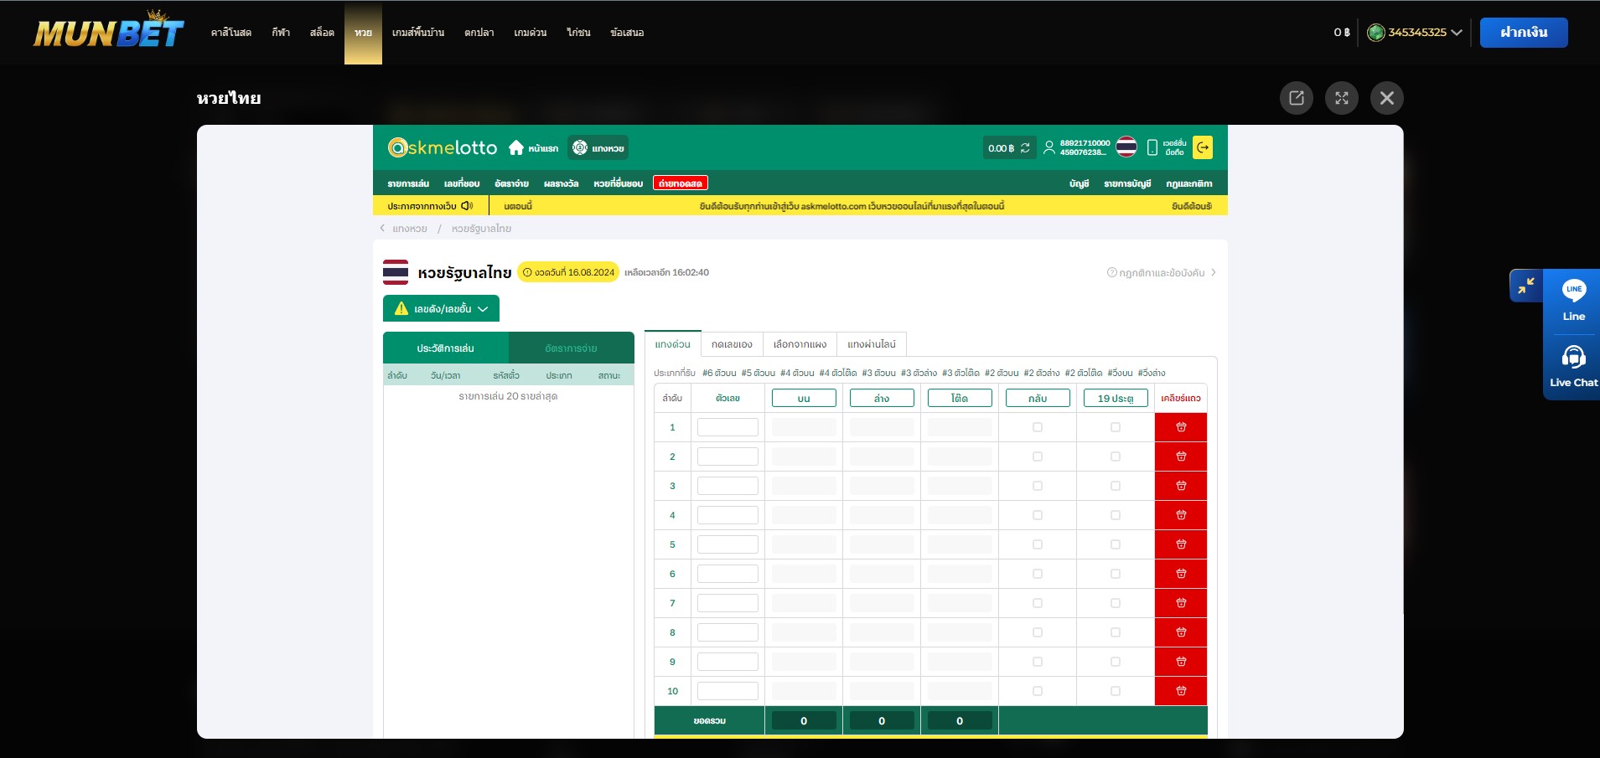
Task: Open the game in a new window icon
Action: click(1296, 98)
